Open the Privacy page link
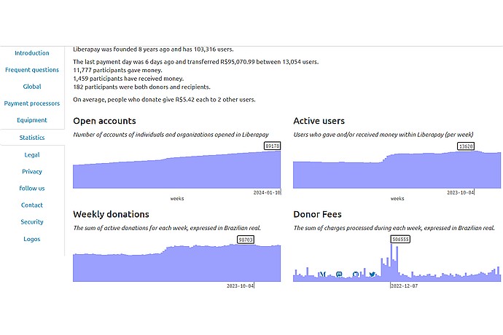Viewport: 503px width, 335px height. [32, 172]
